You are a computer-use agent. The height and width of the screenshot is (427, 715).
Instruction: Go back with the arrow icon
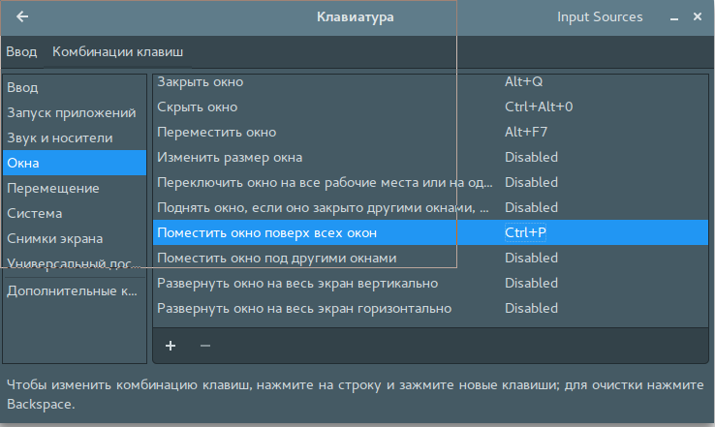tap(22, 16)
